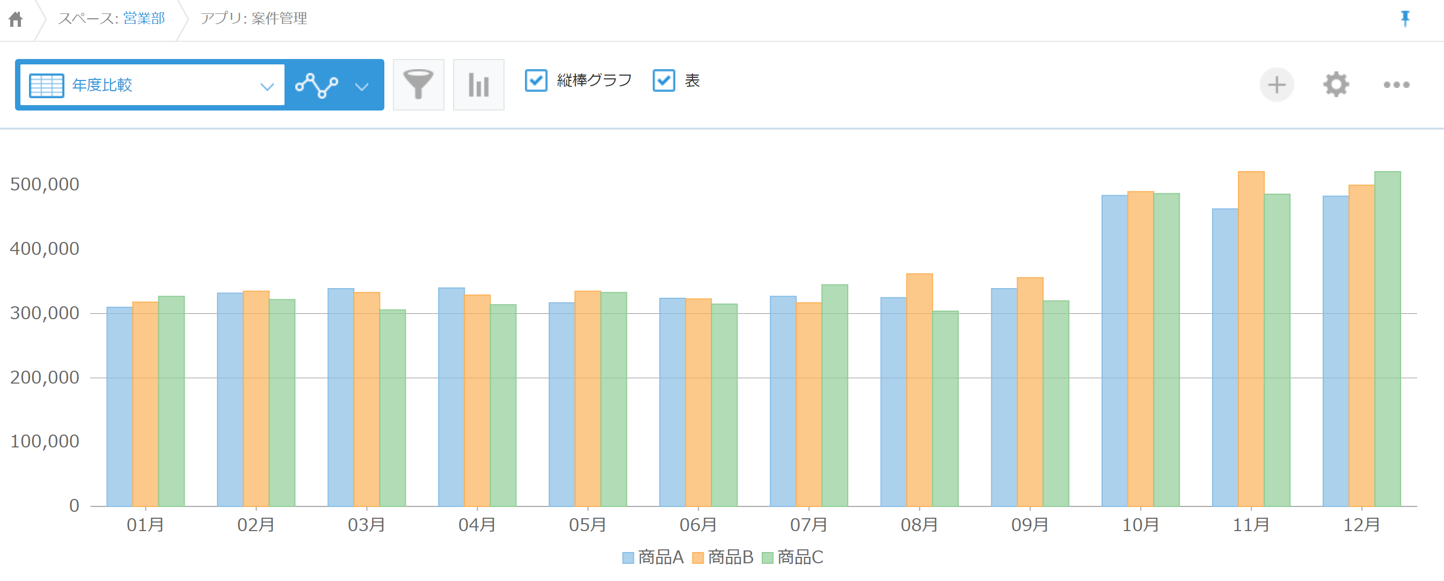Image resolution: width=1444 pixels, height=581 pixels.
Task: Click the 07月 商品C green bar
Action: tap(835, 395)
